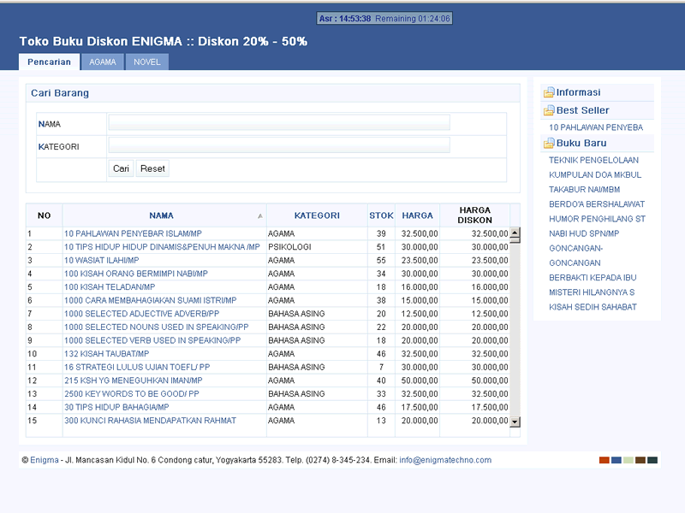Click the NAMA column sort arrow
The image size is (685, 513).
pos(260,216)
